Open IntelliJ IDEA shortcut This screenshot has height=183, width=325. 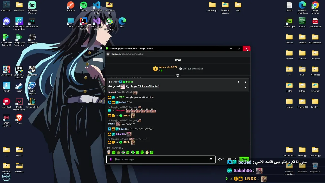pyautogui.click(x=84, y=24)
